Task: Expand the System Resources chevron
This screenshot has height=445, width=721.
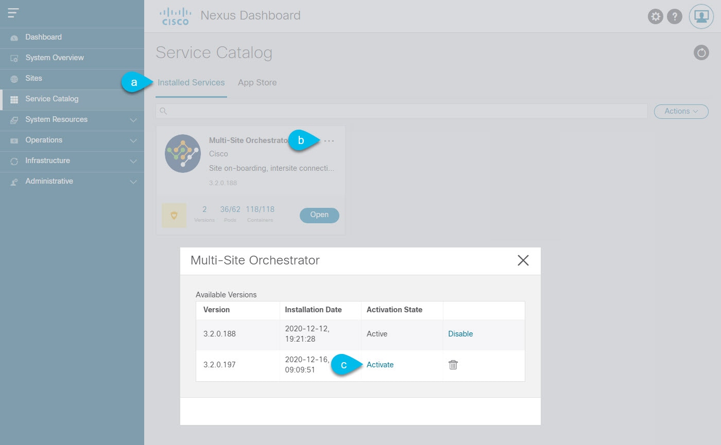Action: (133, 120)
